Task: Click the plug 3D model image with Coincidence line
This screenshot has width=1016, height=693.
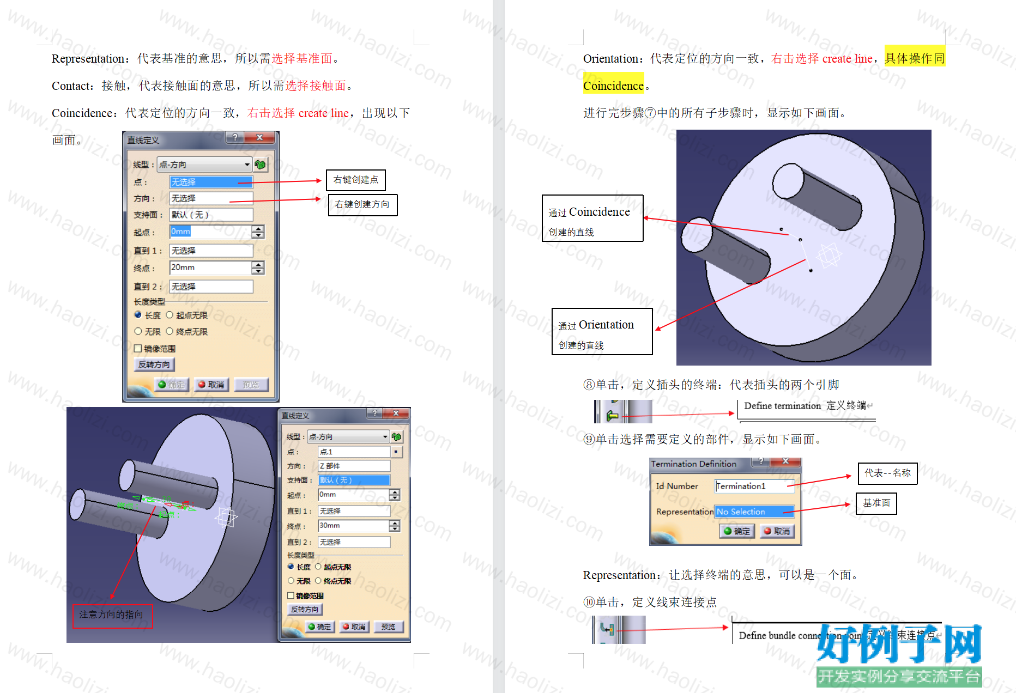Action: [x=803, y=247]
